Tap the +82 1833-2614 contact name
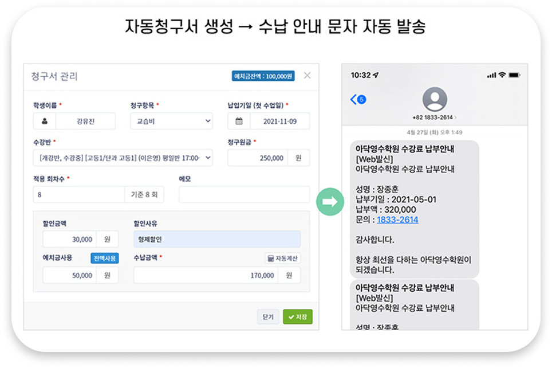Screen dimensions: 552x368 tap(433, 118)
